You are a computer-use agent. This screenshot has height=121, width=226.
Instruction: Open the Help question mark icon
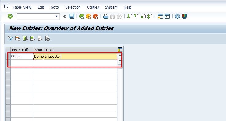coord(178,16)
